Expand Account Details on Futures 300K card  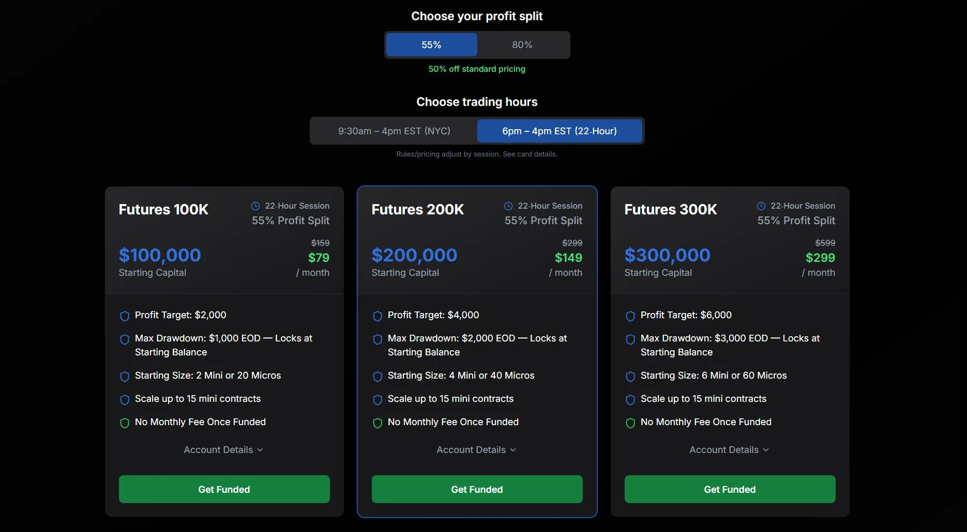(730, 450)
